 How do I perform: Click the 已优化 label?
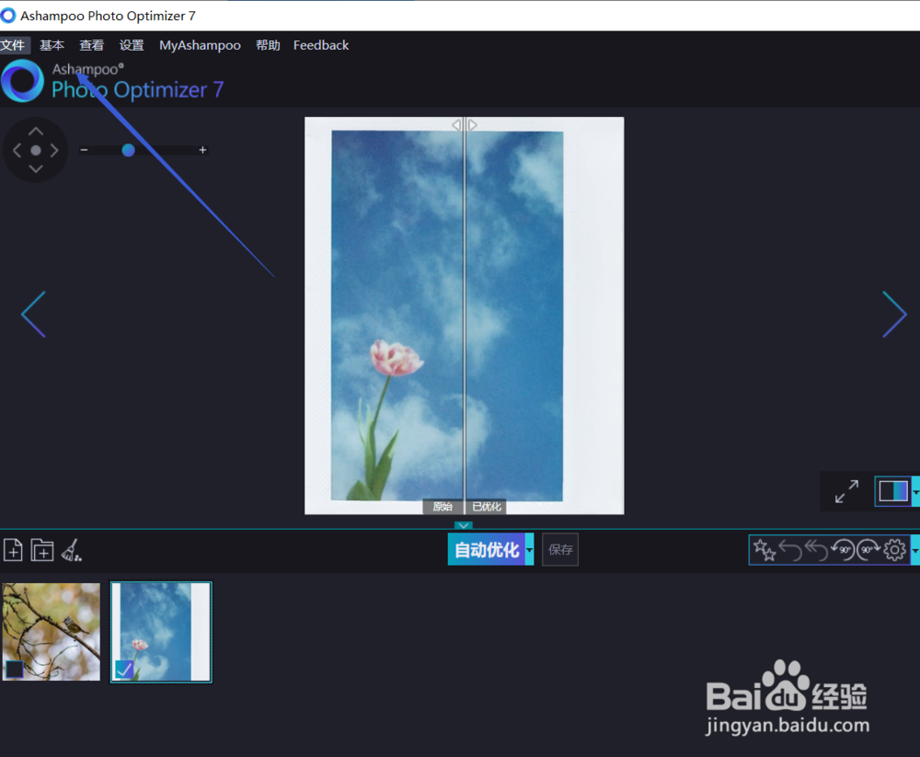coord(487,507)
